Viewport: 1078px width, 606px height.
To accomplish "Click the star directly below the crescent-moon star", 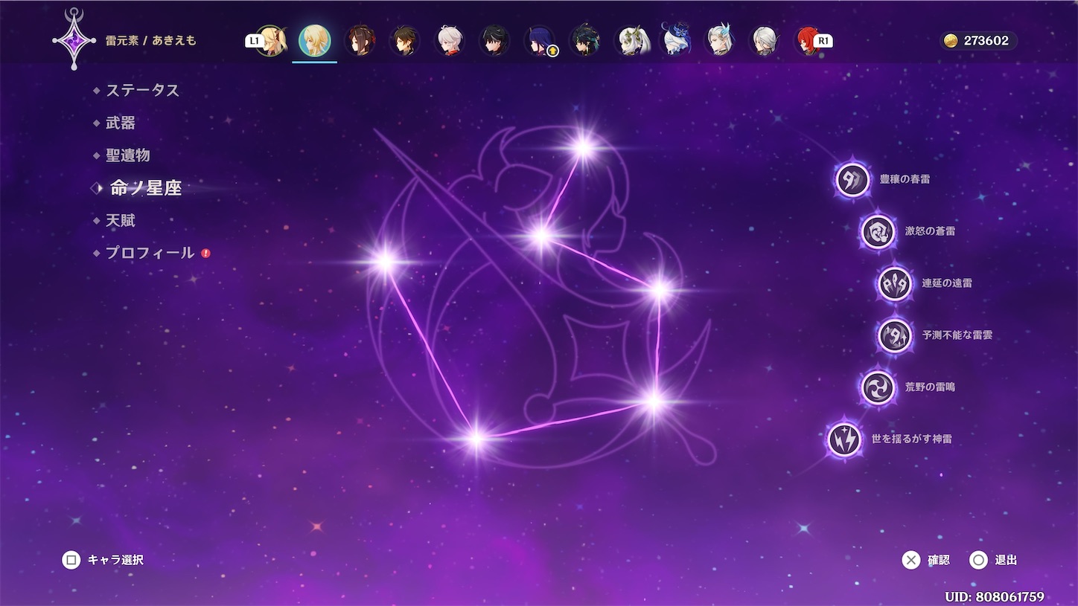I will click(653, 402).
